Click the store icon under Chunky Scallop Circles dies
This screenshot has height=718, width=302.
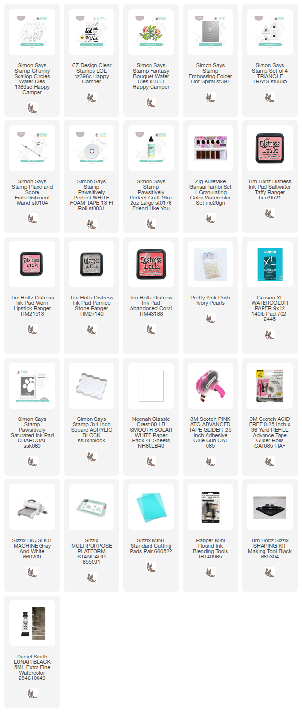pos(32,108)
